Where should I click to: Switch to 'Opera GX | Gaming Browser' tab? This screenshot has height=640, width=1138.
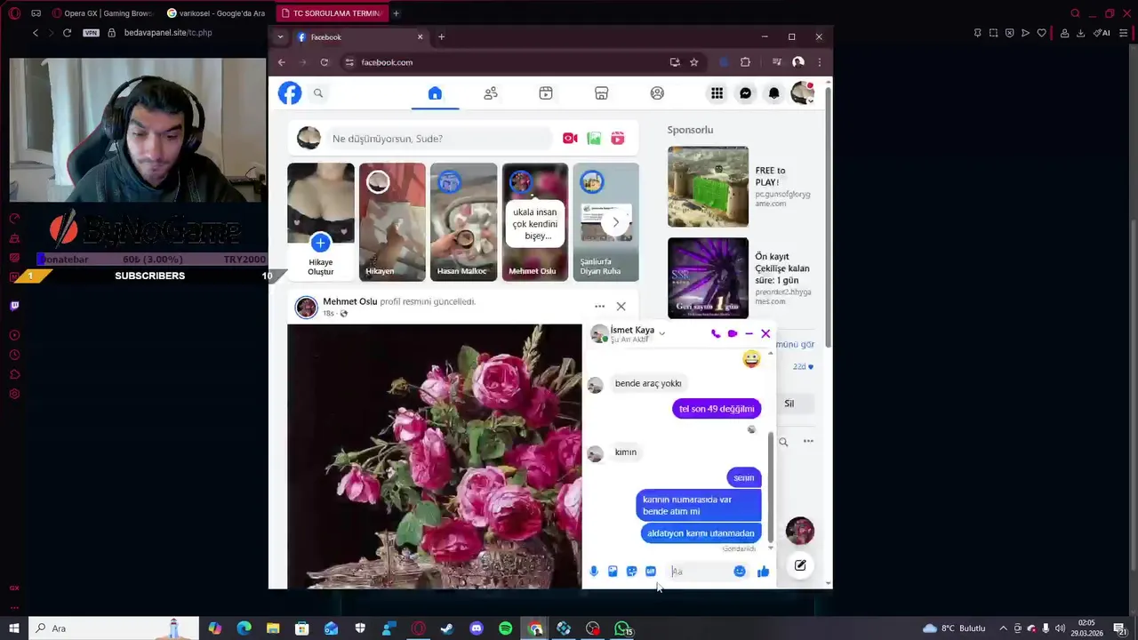point(101,13)
